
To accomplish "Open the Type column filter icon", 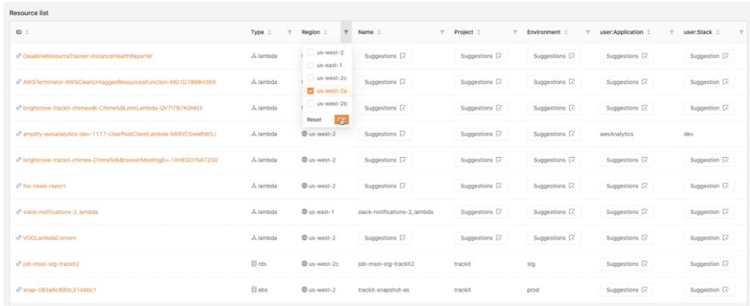I will 289,33.
